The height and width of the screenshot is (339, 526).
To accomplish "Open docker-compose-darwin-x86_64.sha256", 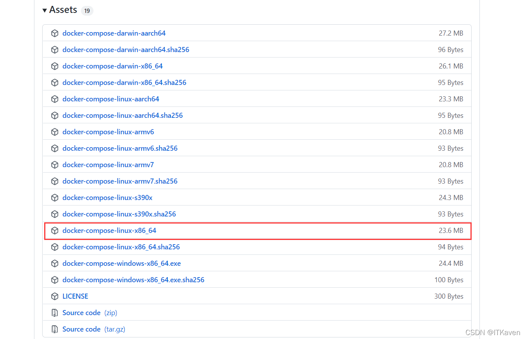I will pos(124,83).
